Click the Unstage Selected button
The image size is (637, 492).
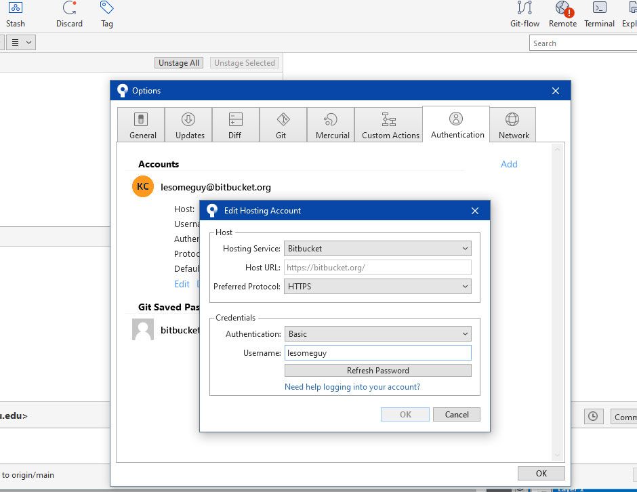pos(245,63)
